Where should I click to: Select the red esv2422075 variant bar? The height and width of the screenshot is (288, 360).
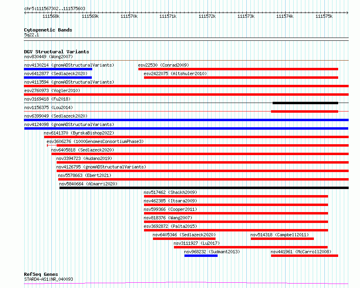pyautogui.click(x=241, y=78)
